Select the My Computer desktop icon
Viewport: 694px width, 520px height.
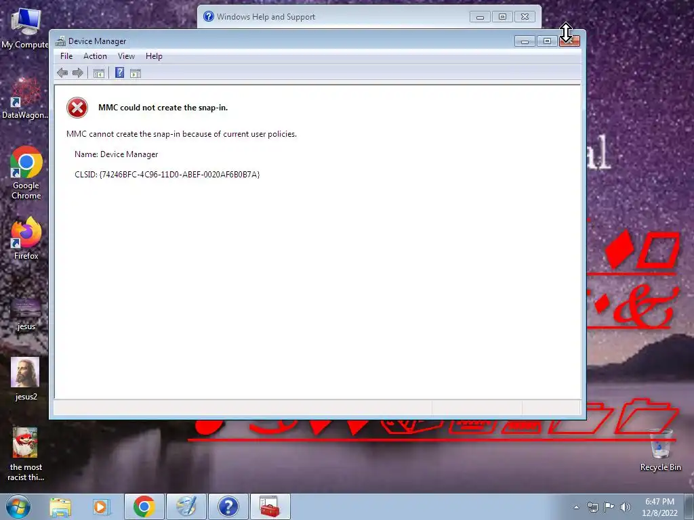pyautogui.click(x=25, y=27)
